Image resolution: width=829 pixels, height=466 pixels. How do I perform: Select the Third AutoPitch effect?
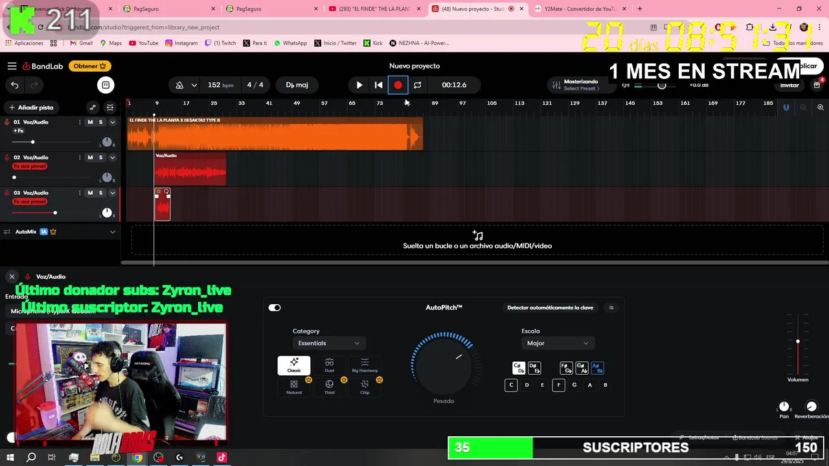click(330, 387)
